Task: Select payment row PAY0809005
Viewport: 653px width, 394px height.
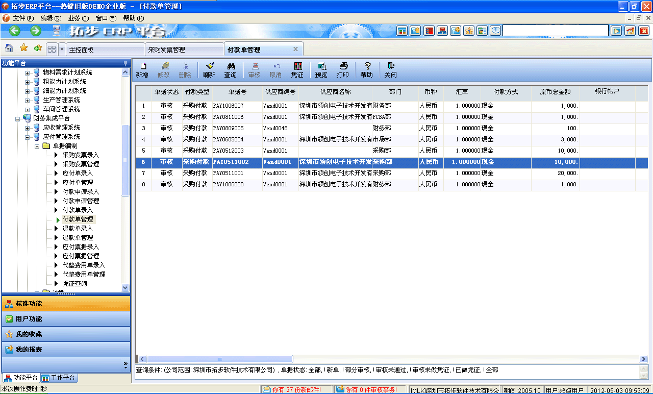Action: (230, 128)
